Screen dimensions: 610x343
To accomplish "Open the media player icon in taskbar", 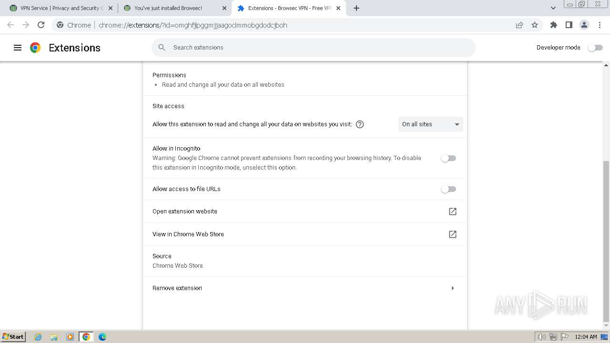I will tap(70, 337).
